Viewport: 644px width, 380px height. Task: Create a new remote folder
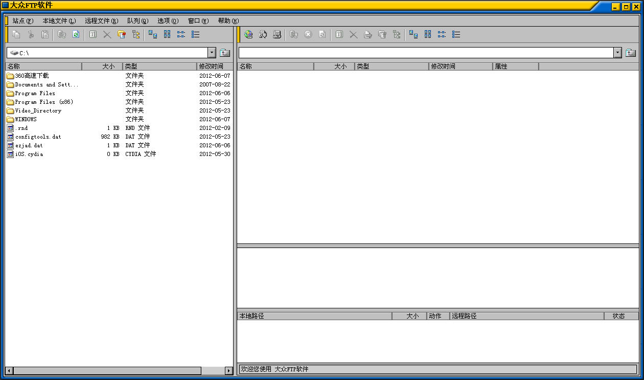click(x=382, y=34)
